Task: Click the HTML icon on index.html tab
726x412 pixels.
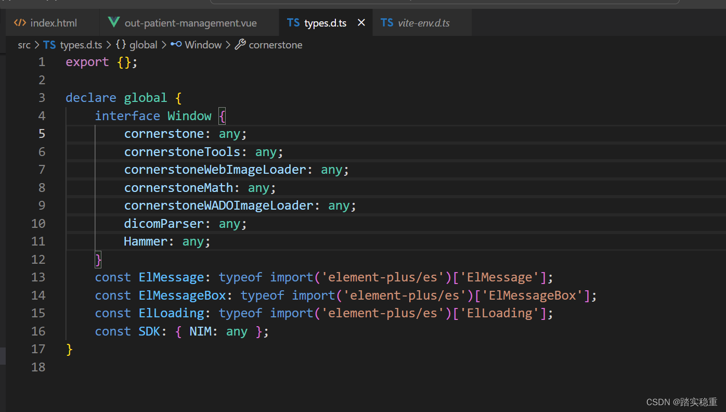Action: pyautogui.click(x=20, y=22)
